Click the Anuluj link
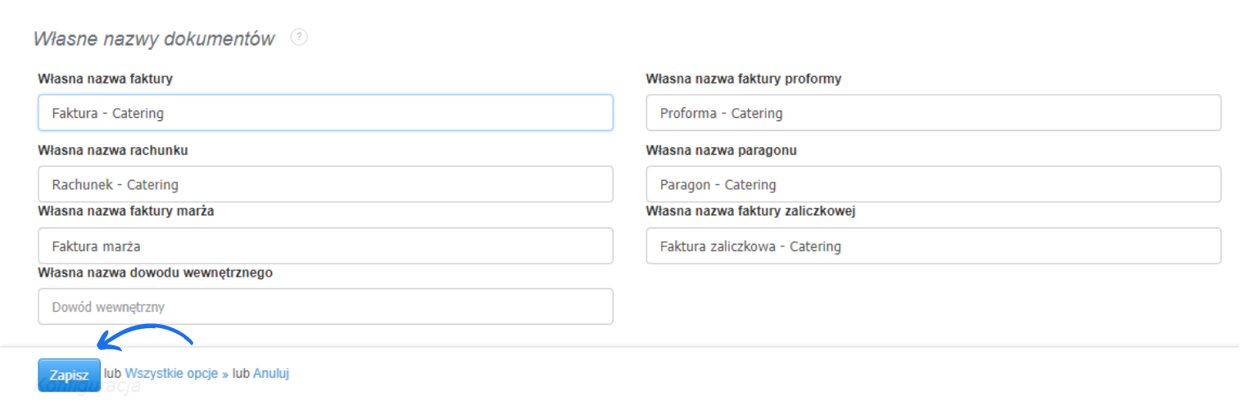Screen dimensions: 1250x405 pos(271,373)
